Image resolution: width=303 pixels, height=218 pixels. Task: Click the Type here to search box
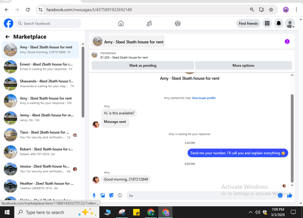(x=57, y=213)
